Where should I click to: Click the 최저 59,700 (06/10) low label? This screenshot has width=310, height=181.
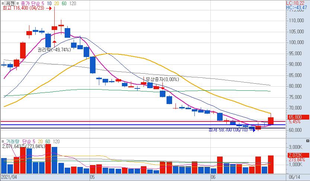(x=228, y=130)
